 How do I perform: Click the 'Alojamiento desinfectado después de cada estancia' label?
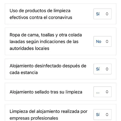[x=48, y=69]
